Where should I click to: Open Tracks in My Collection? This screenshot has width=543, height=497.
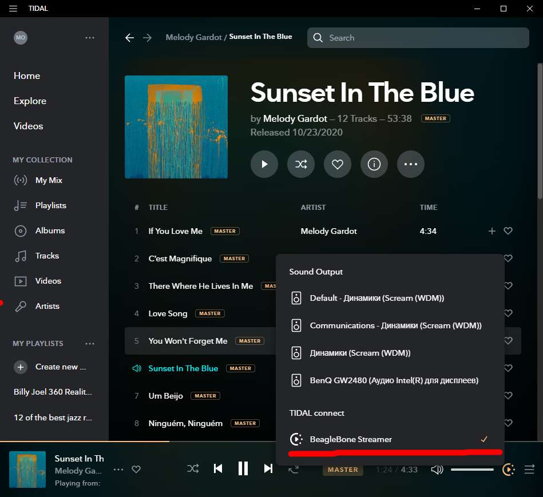(37, 256)
